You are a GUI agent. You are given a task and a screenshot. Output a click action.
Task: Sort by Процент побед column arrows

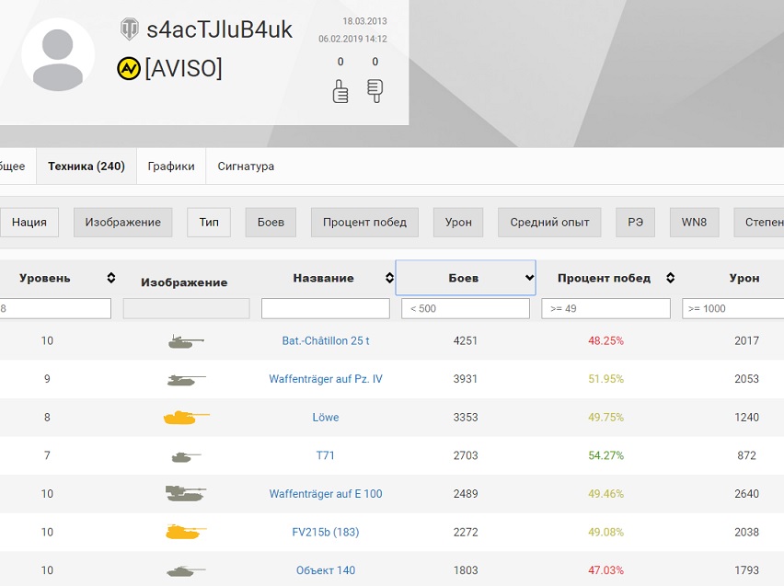pyautogui.click(x=671, y=278)
